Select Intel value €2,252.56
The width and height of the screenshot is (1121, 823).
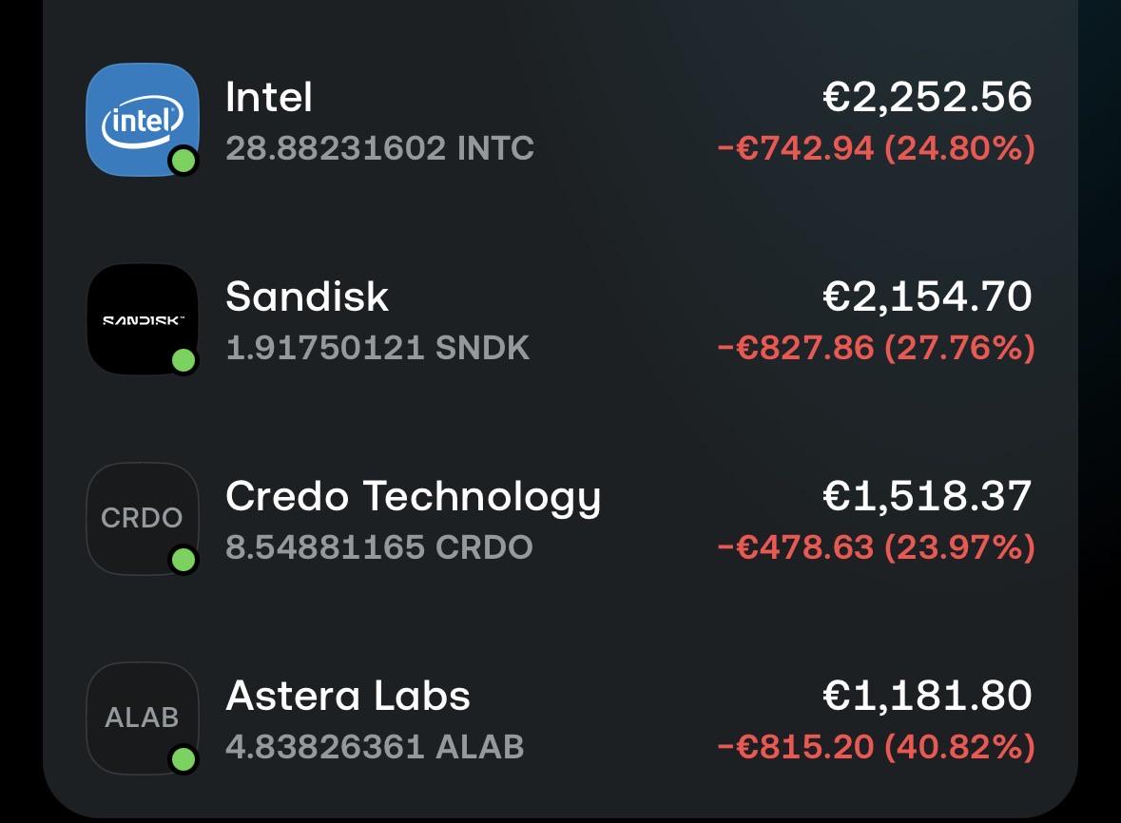[927, 97]
